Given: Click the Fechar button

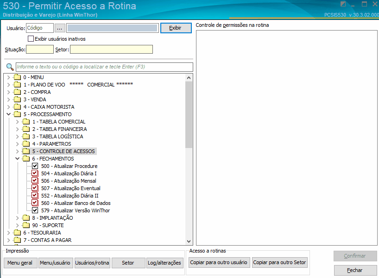Looking at the screenshot, I should (x=355, y=270).
